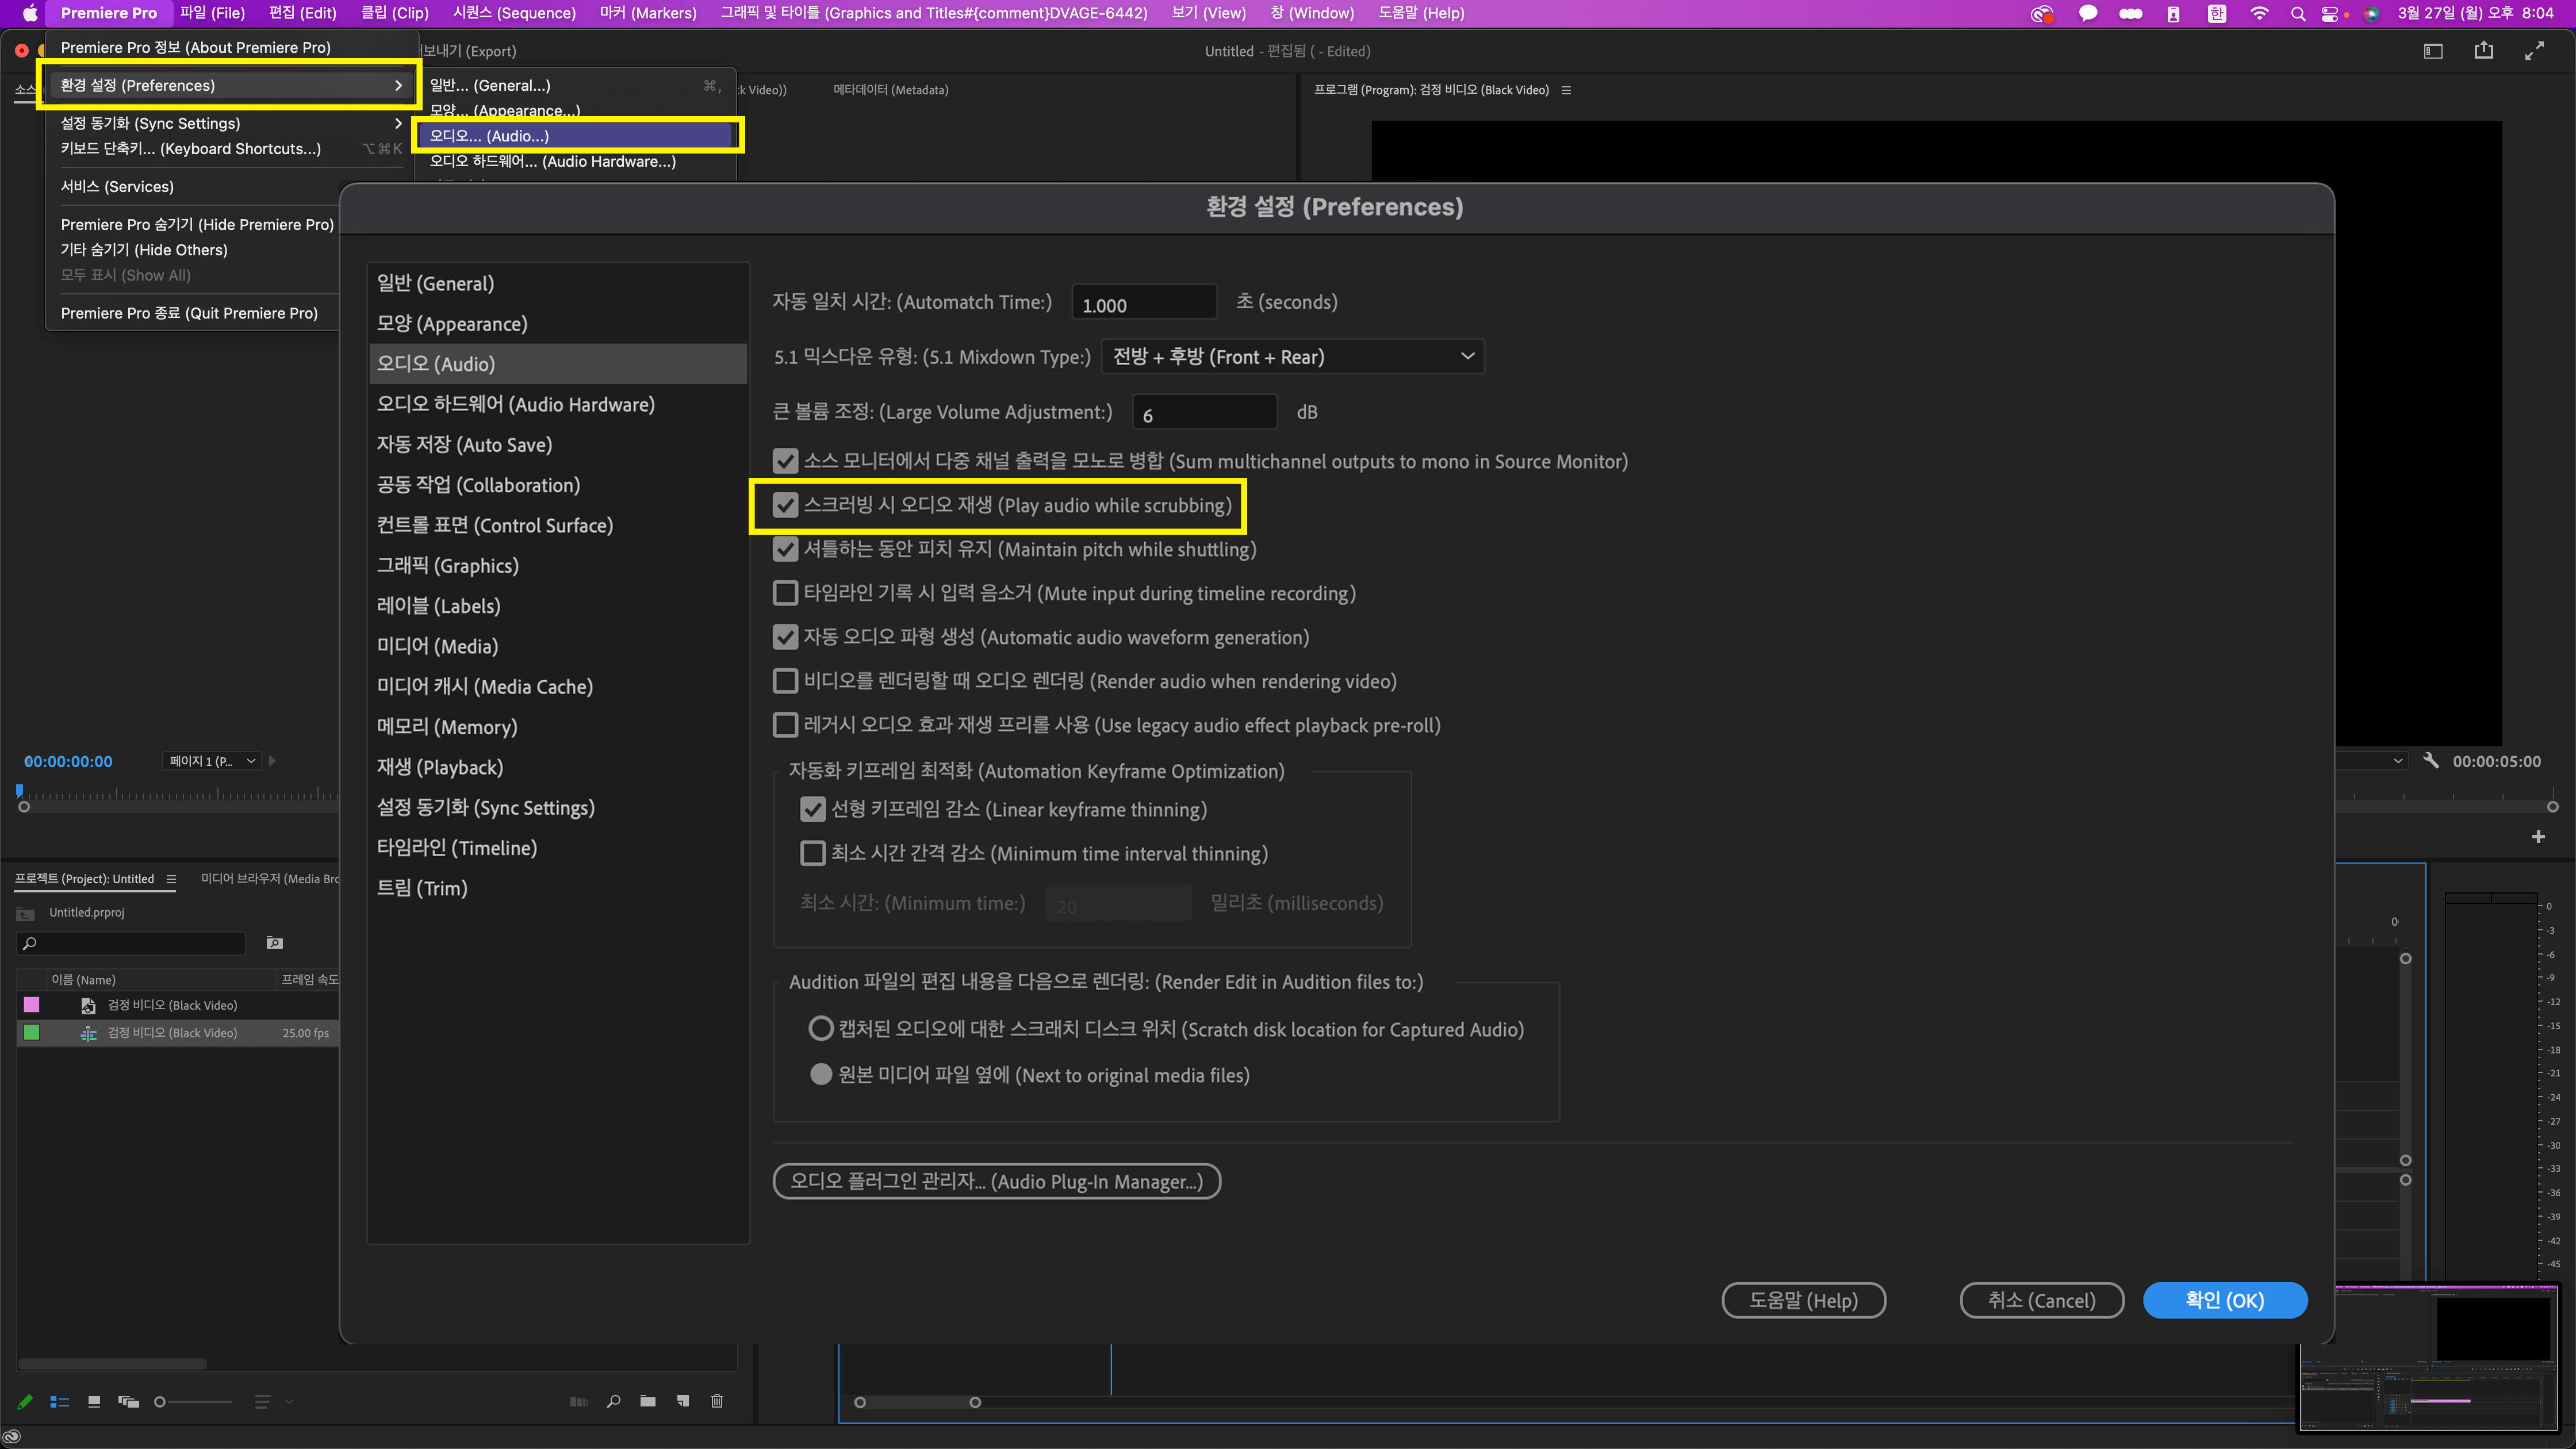This screenshot has height=1449, width=2576.
Task: Select Scratch disk location for Captured Audio
Action: 820,1029
